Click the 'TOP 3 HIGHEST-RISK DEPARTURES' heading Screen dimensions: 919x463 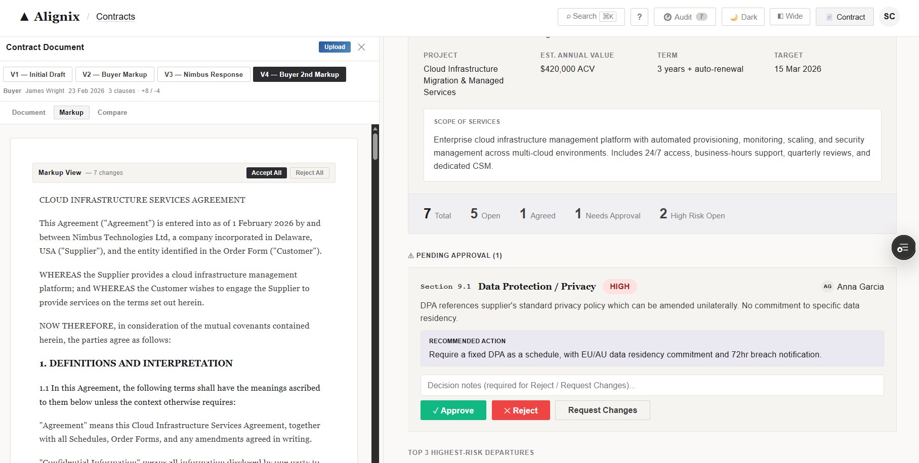[471, 452]
